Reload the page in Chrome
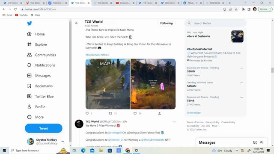The image size is (274, 154). pyautogui.click(x=15, y=9)
